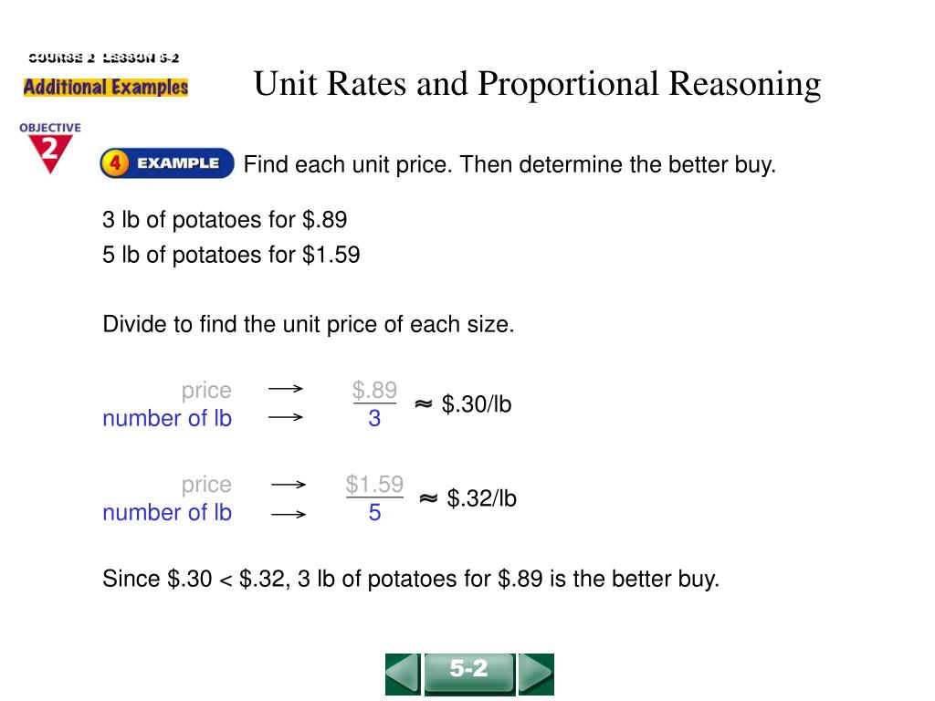This screenshot has height=701, width=935.
Task: Click the blue denominator 3
Action: pos(374,418)
